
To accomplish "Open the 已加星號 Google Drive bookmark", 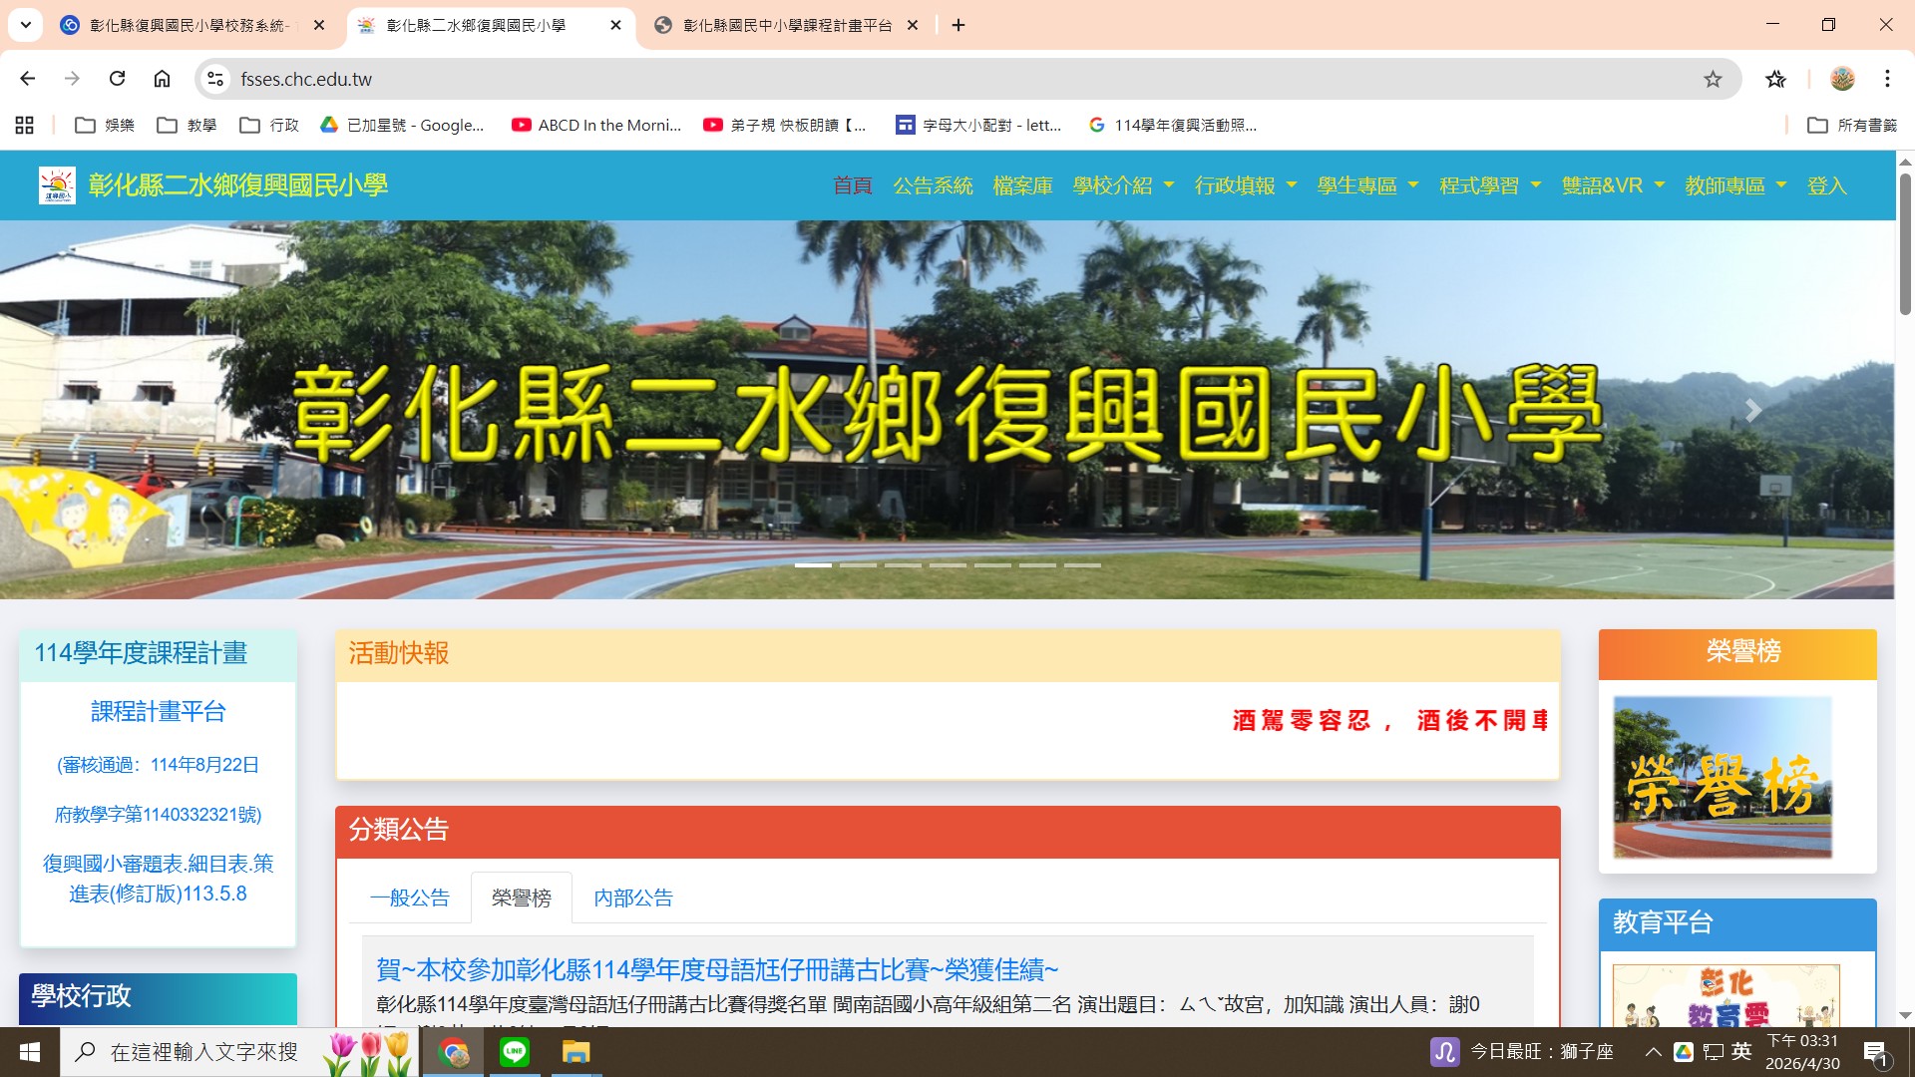I will click(402, 125).
